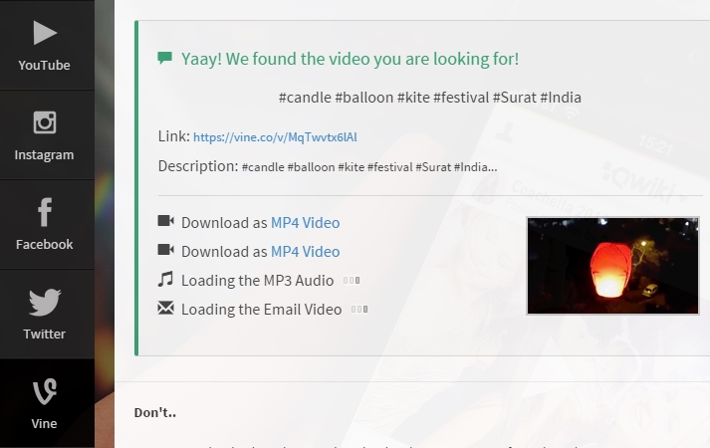710x448 pixels.
Task: Click the Twitter label text
Action: tap(45, 334)
